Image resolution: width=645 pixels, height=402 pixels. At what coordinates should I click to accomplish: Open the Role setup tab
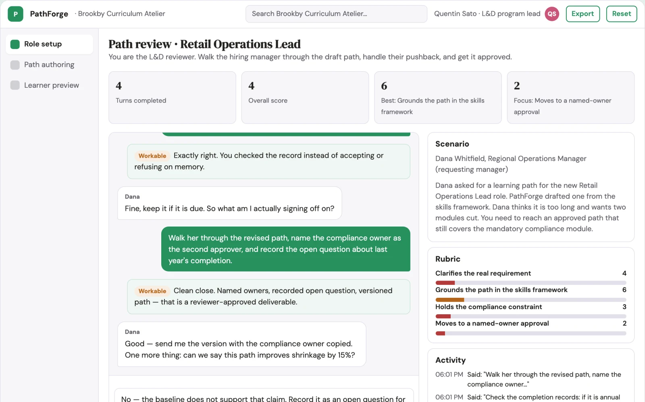(49, 44)
